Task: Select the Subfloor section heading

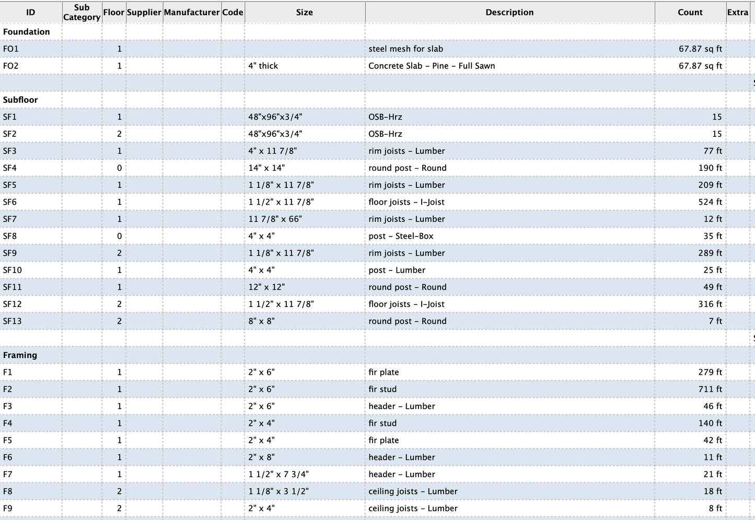Action: point(20,100)
